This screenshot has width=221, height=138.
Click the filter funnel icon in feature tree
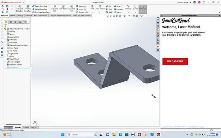5,25
